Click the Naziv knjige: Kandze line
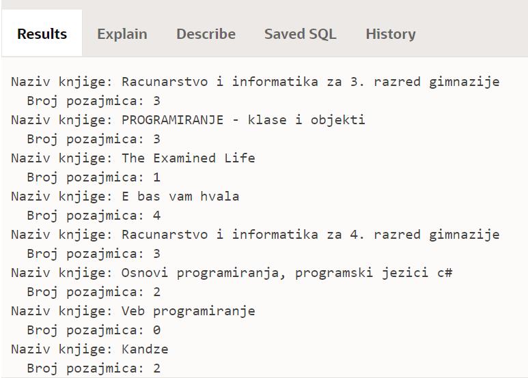The width and height of the screenshot is (528, 378). [89, 349]
